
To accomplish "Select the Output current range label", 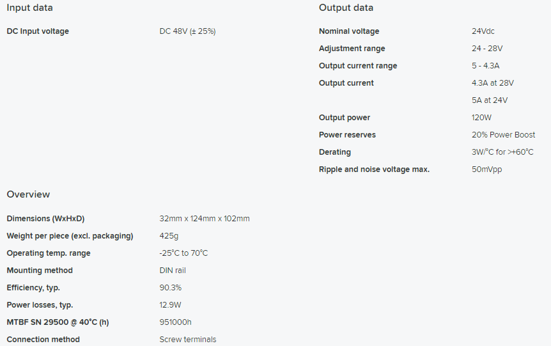I will point(358,66).
